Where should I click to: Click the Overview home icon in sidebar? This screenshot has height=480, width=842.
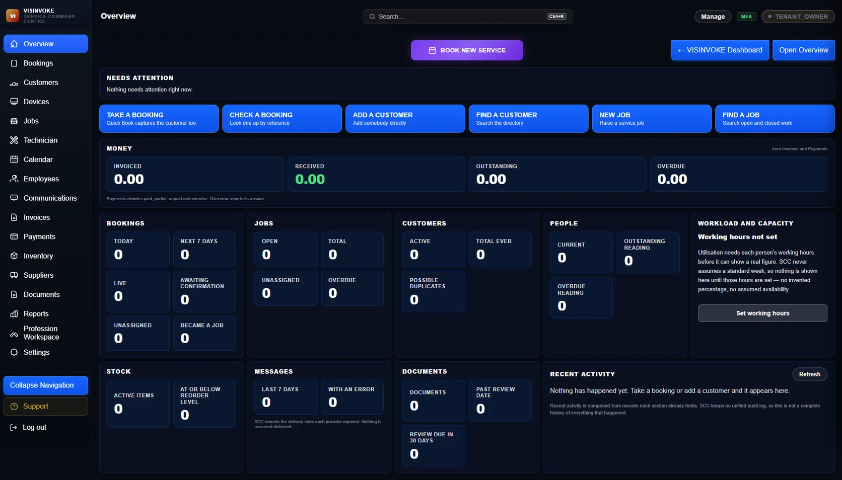(14, 44)
